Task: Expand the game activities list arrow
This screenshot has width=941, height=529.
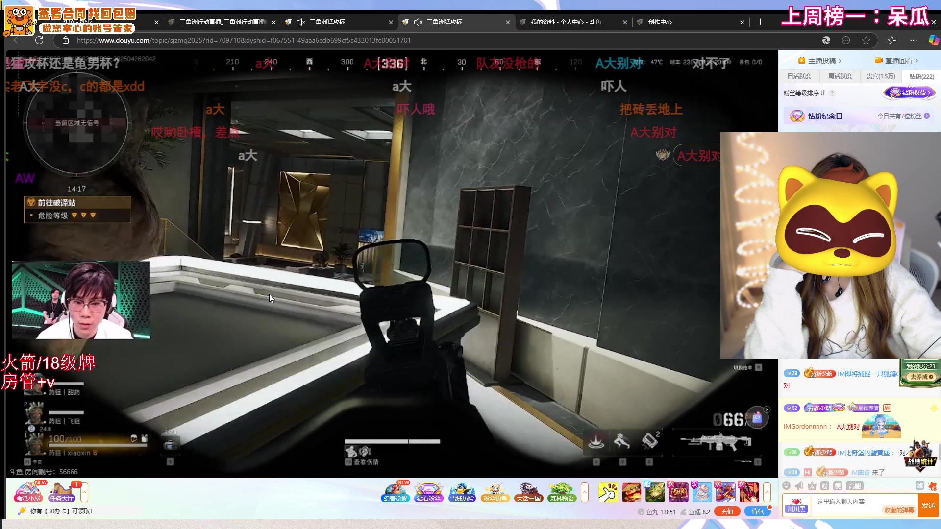Action: click(x=585, y=492)
